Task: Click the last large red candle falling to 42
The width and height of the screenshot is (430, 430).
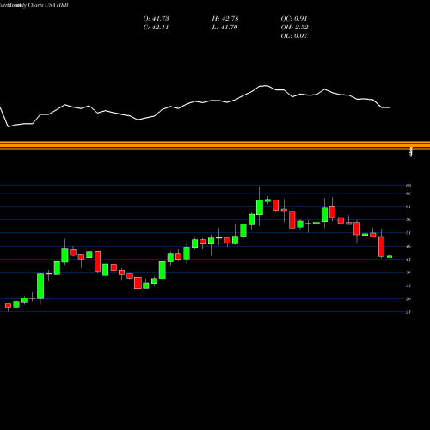Action: 381,247
